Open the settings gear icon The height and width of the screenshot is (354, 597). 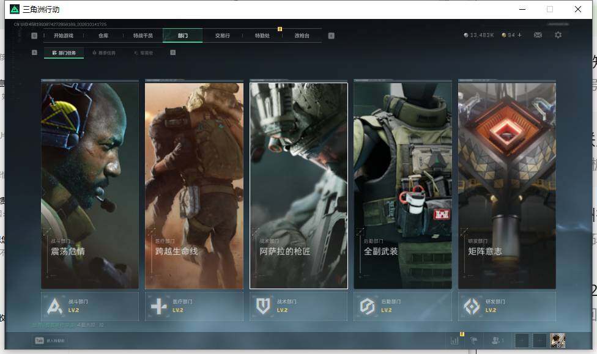coord(558,35)
